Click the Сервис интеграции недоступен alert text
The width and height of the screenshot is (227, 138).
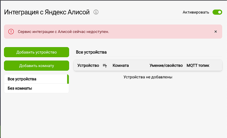pos(63,32)
